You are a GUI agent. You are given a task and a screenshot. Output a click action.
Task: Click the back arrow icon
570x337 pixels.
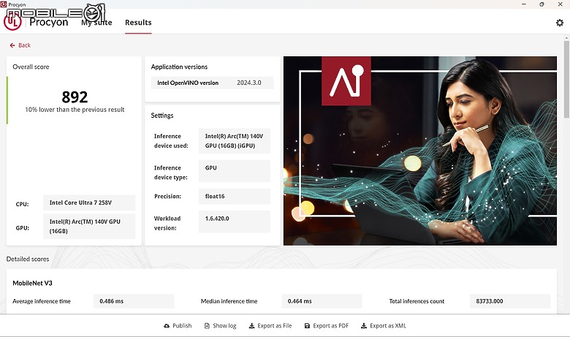pyautogui.click(x=12, y=45)
